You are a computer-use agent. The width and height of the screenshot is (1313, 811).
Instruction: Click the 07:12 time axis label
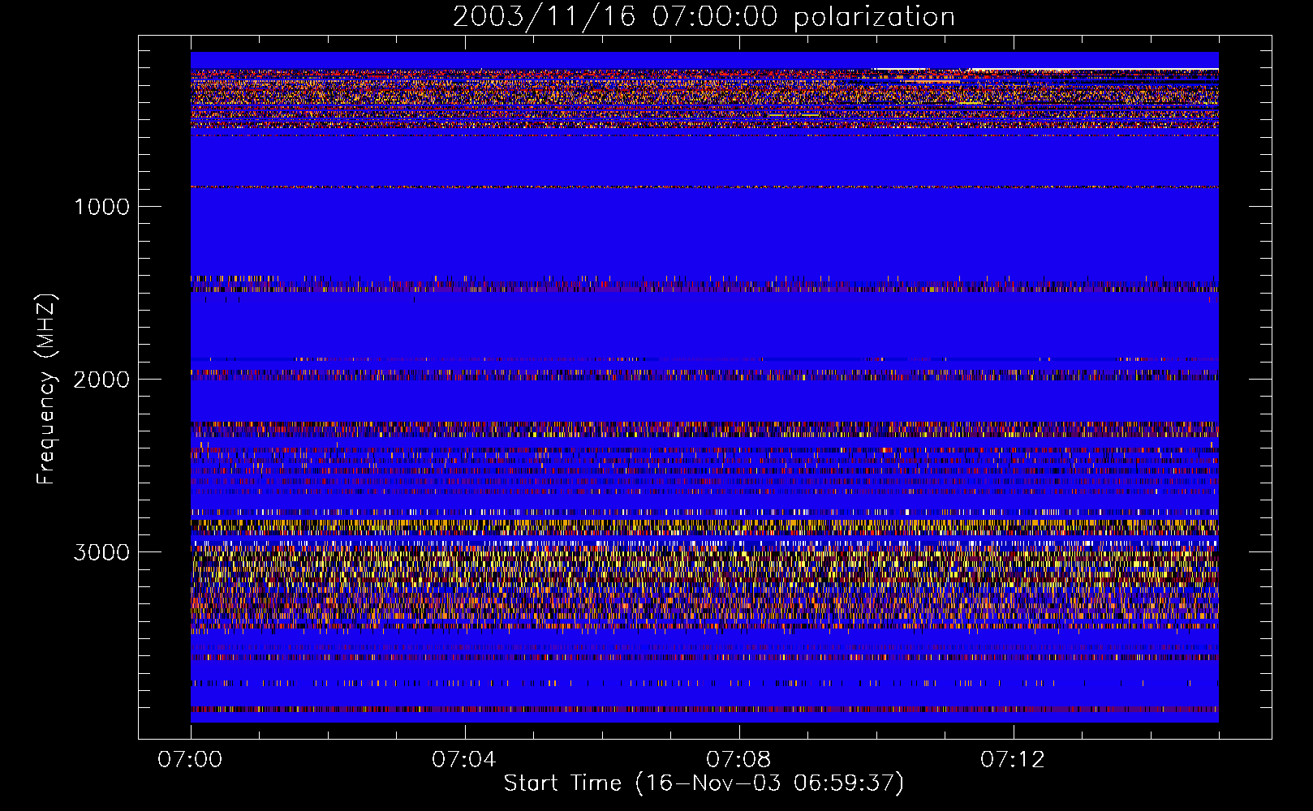pos(1013,760)
